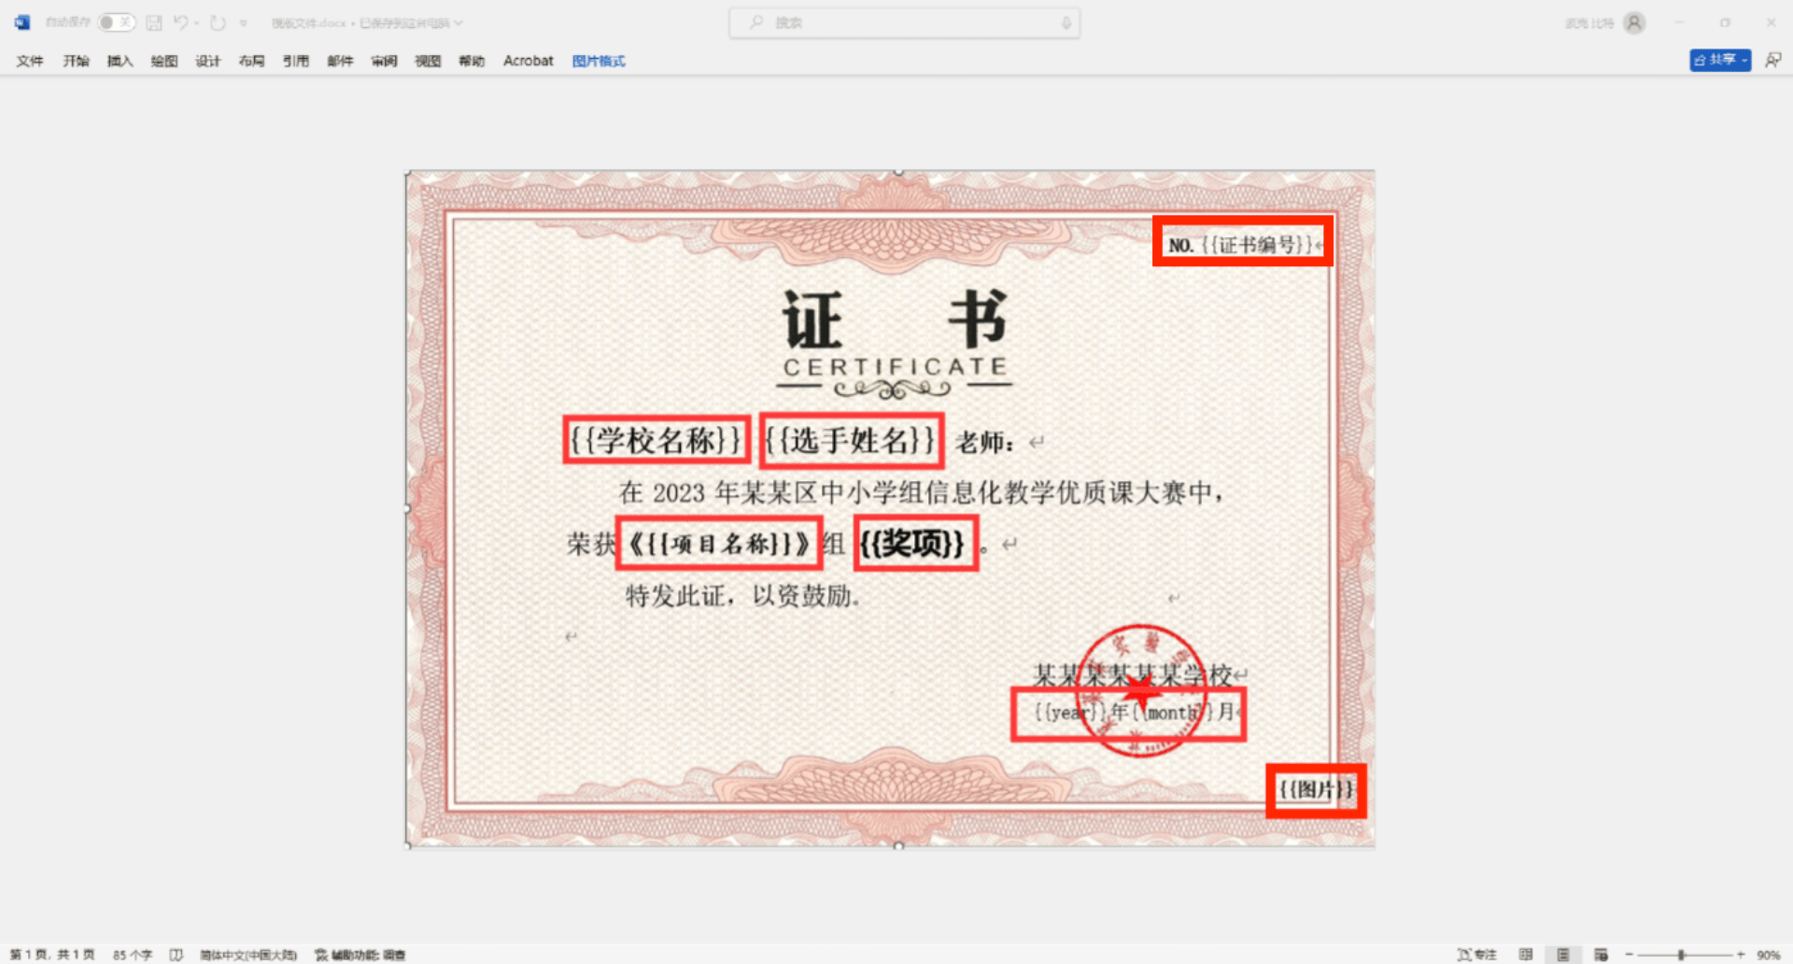This screenshot has width=1793, height=964.
Task: Click inside the search box at the top
Action: [903, 21]
